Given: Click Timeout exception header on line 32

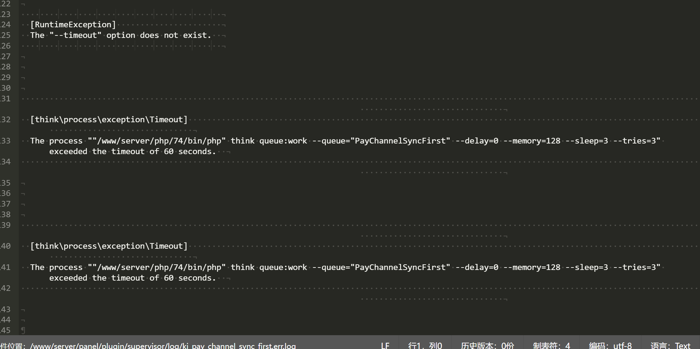Looking at the screenshot, I should click(x=109, y=119).
